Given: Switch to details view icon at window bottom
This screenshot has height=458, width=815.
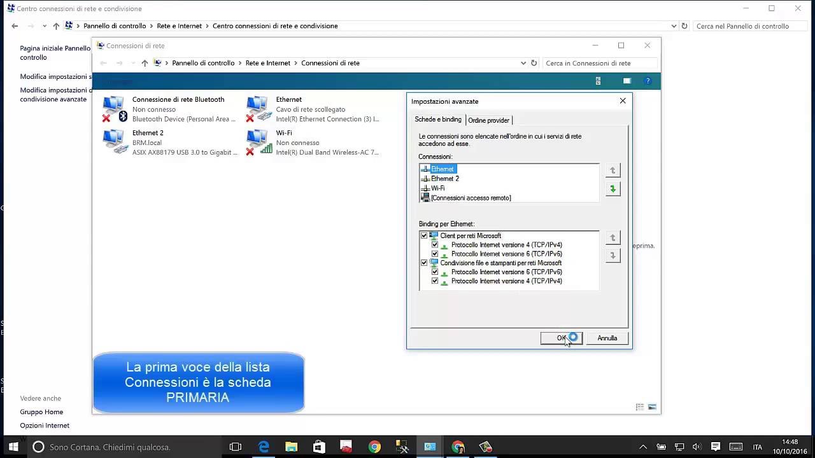Looking at the screenshot, I should [x=640, y=407].
